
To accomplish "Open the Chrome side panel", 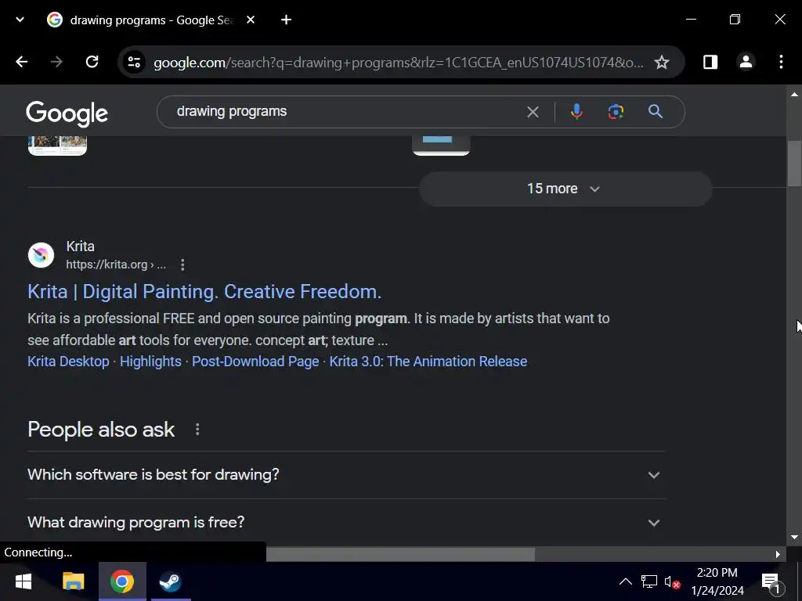I will pyautogui.click(x=710, y=62).
